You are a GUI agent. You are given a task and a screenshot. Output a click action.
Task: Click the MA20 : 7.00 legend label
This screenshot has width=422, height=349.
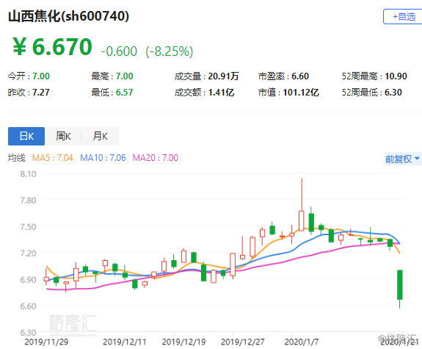click(156, 158)
